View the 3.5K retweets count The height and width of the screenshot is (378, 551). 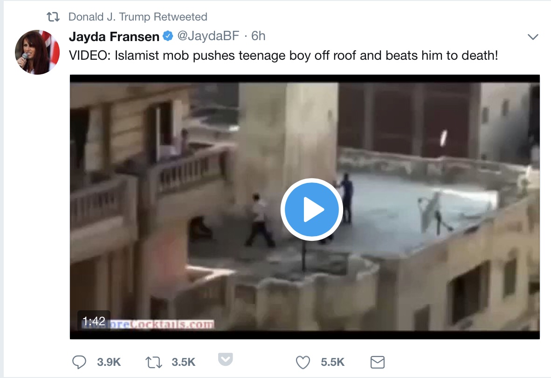(x=183, y=362)
